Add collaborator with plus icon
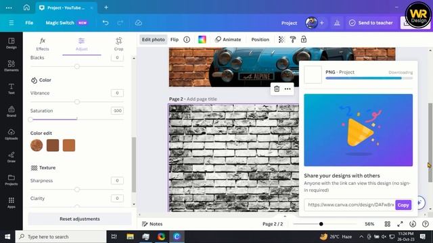This screenshot has width=433, height=243. (322, 23)
